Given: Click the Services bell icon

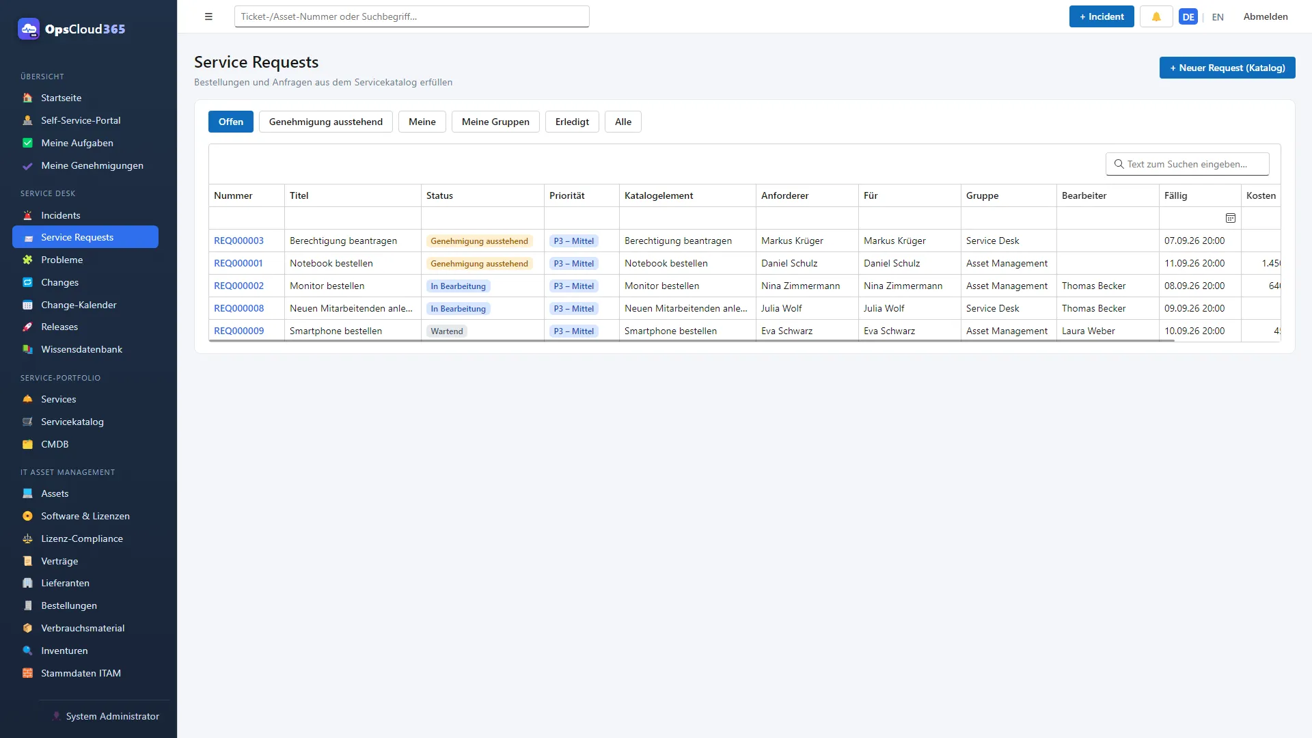Looking at the screenshot, I should pos(27,399).
